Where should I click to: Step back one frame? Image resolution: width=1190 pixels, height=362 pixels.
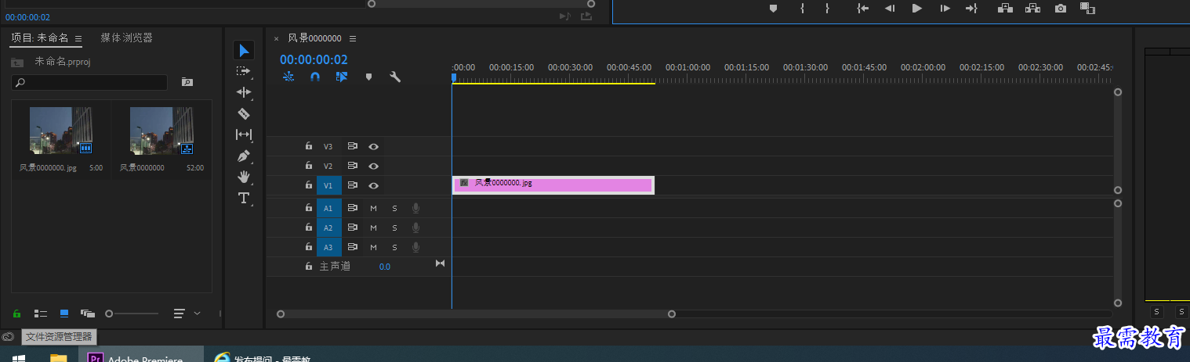(x=890, y=8)
